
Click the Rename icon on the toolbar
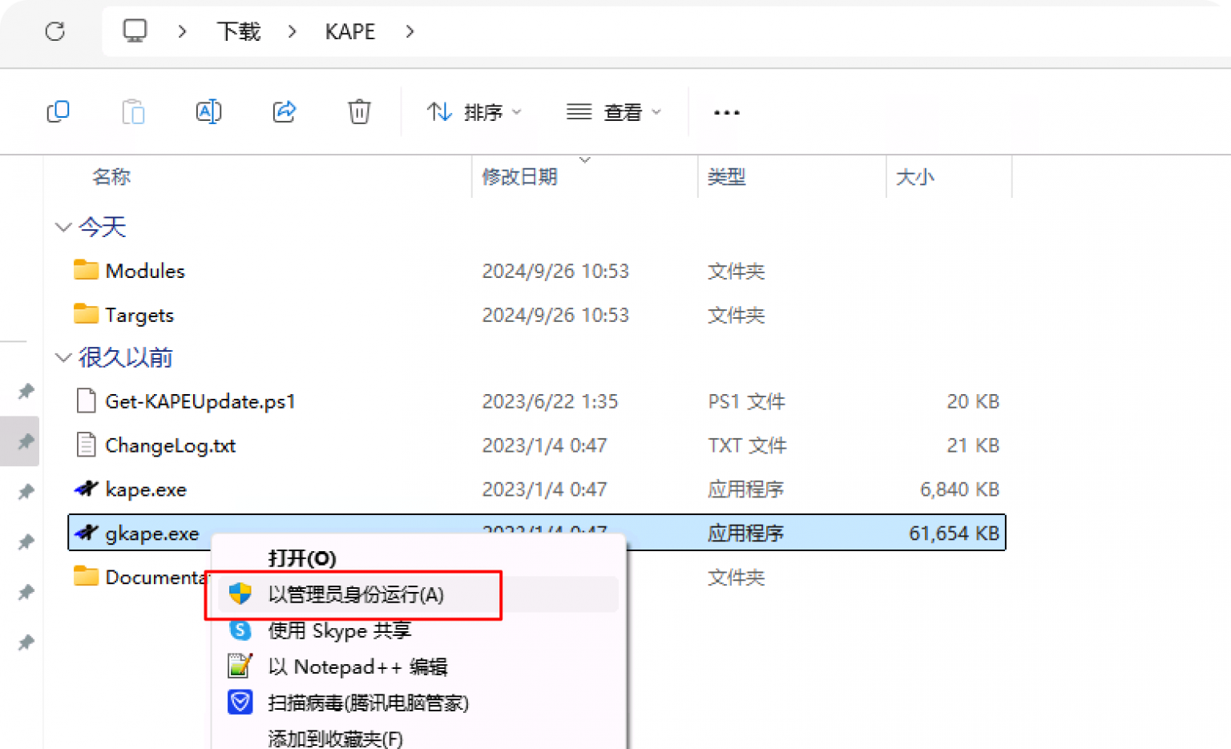pos(208,111)
